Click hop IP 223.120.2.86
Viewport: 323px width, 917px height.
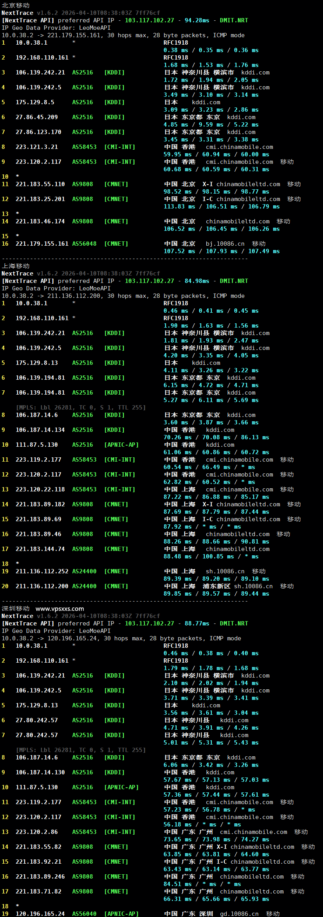37,832
